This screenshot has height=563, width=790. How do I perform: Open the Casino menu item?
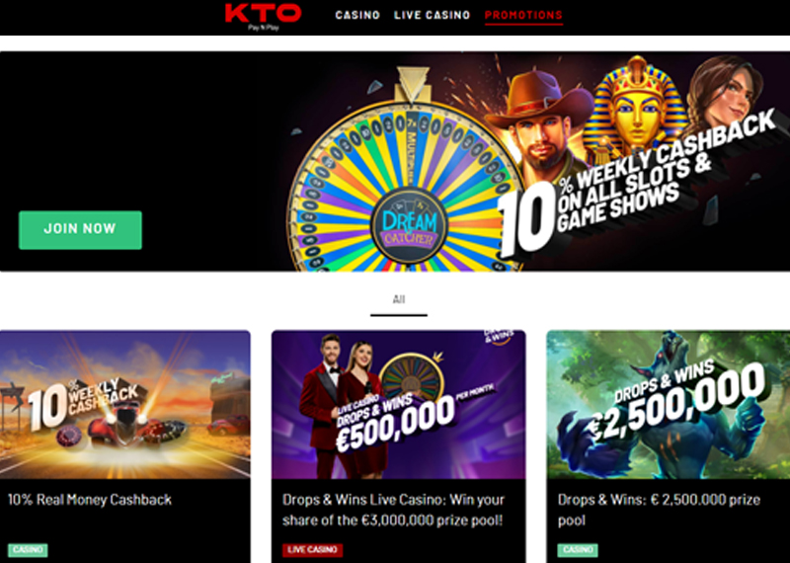(x=357, y=15)
